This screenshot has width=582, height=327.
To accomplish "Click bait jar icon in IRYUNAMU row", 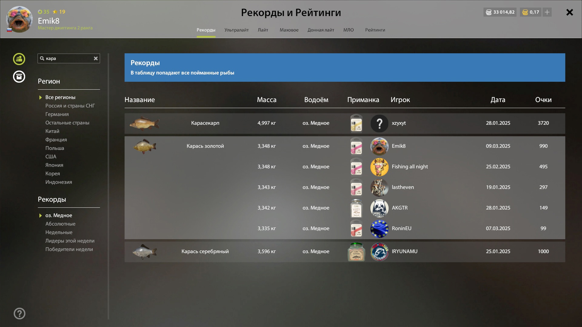I will coord(356,252).
